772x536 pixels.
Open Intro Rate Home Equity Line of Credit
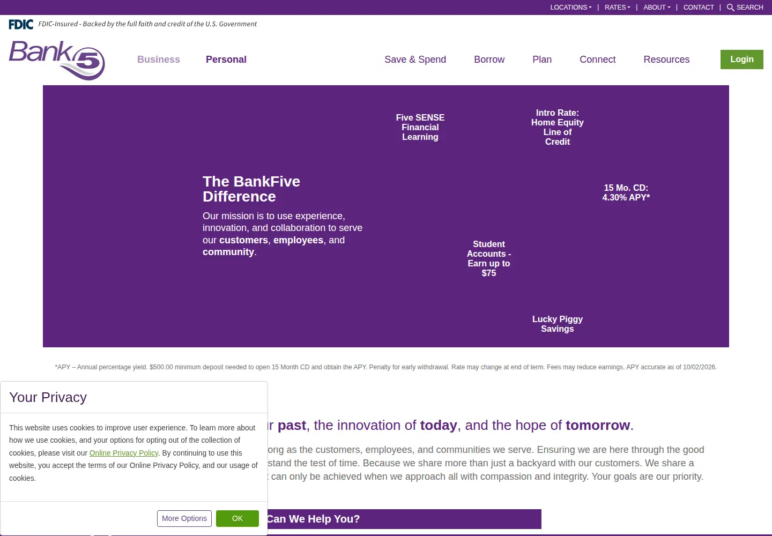coord(558,128)
